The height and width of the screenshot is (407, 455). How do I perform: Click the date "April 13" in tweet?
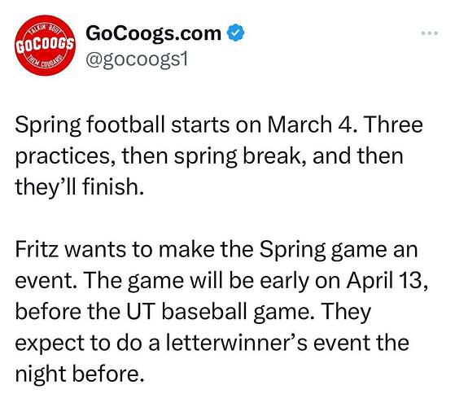click(384, 281)
